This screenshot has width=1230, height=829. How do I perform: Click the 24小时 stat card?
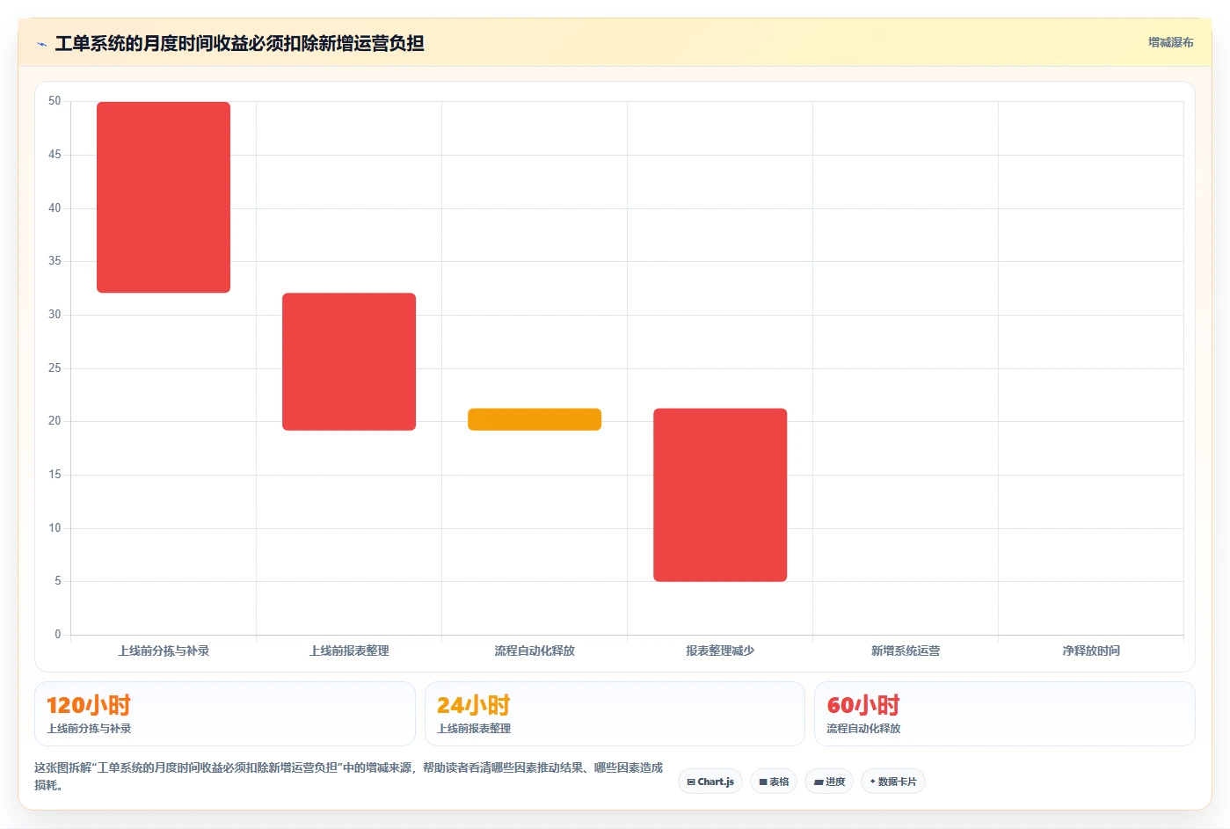coord(615,714)
